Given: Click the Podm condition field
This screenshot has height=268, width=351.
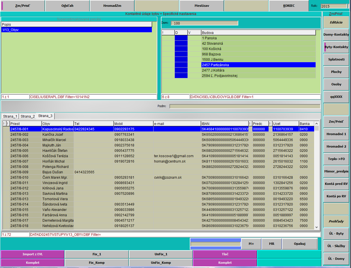Looking at the screenshot, I should 245,106.
